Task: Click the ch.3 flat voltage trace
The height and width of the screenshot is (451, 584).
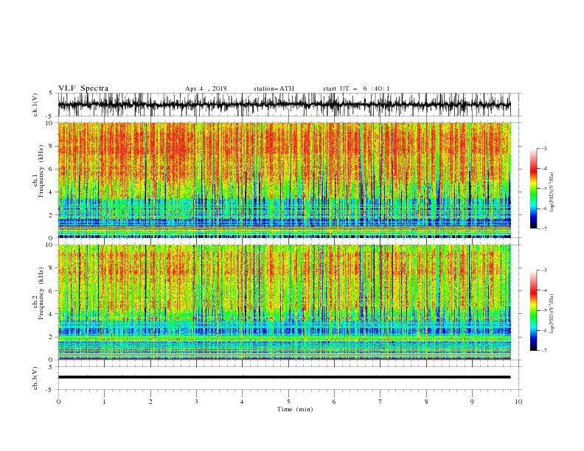Action: tap(284, 377)
